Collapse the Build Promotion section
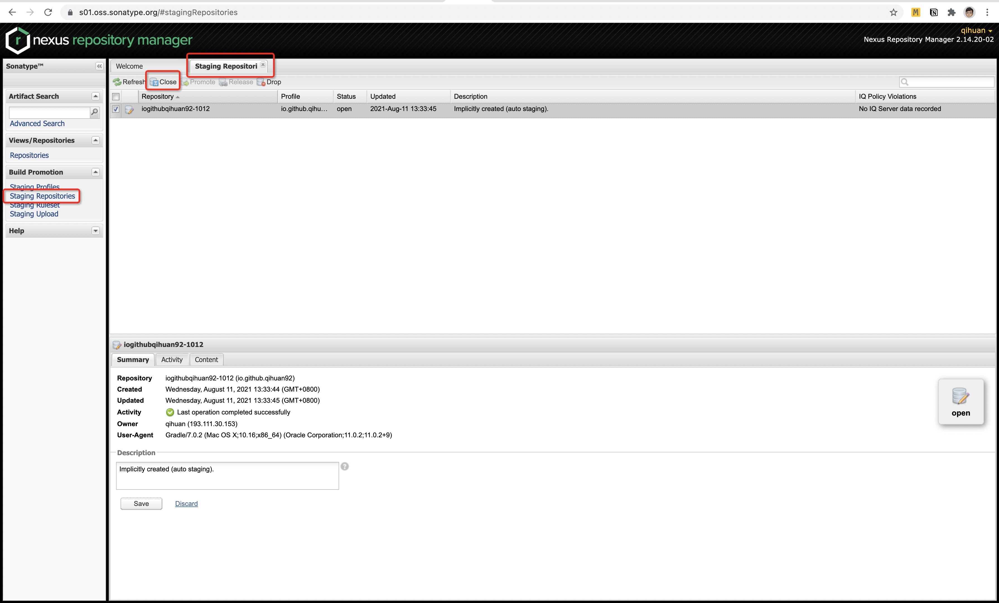Viewport: 999px width, 603px height. [x=96, y=172]
